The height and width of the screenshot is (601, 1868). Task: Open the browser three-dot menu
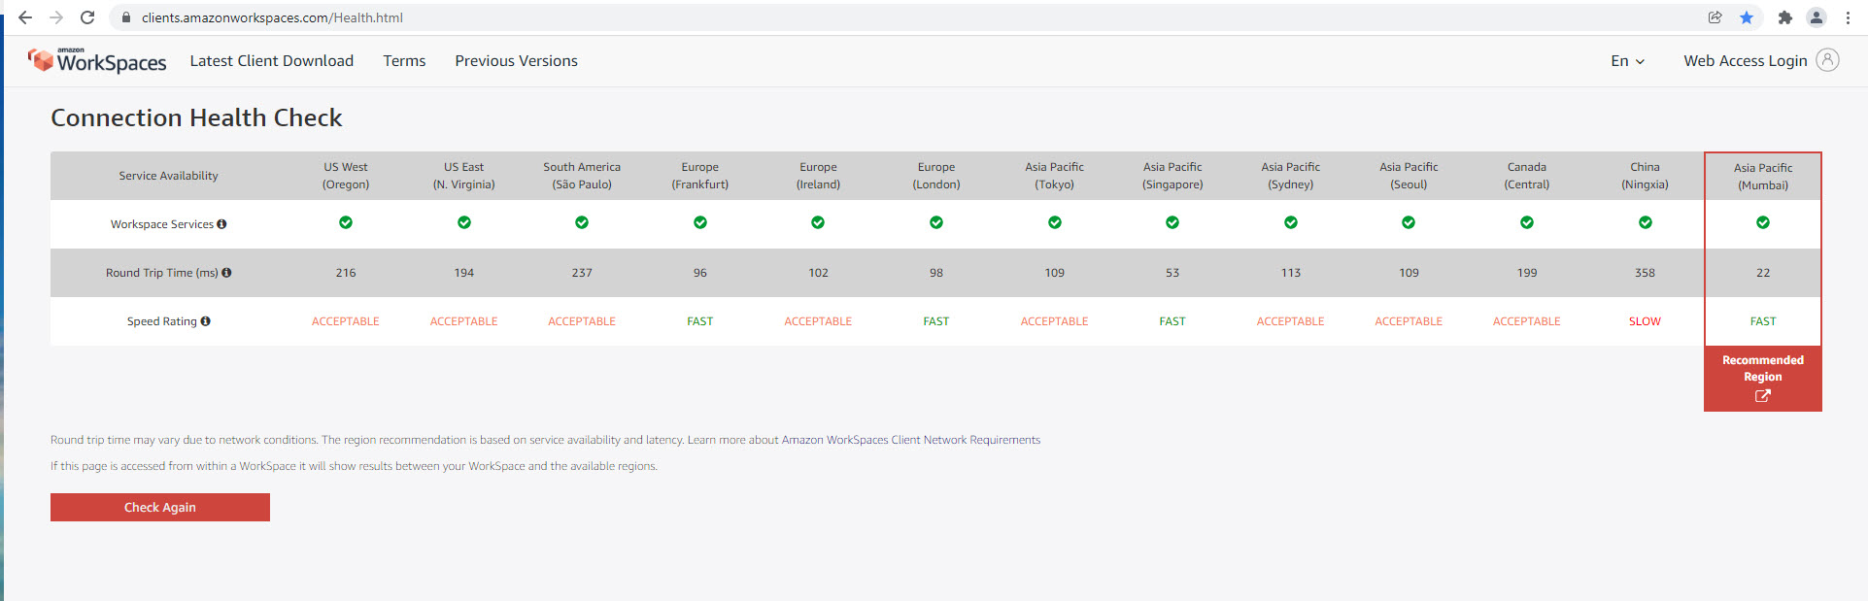click(1848, 17)
